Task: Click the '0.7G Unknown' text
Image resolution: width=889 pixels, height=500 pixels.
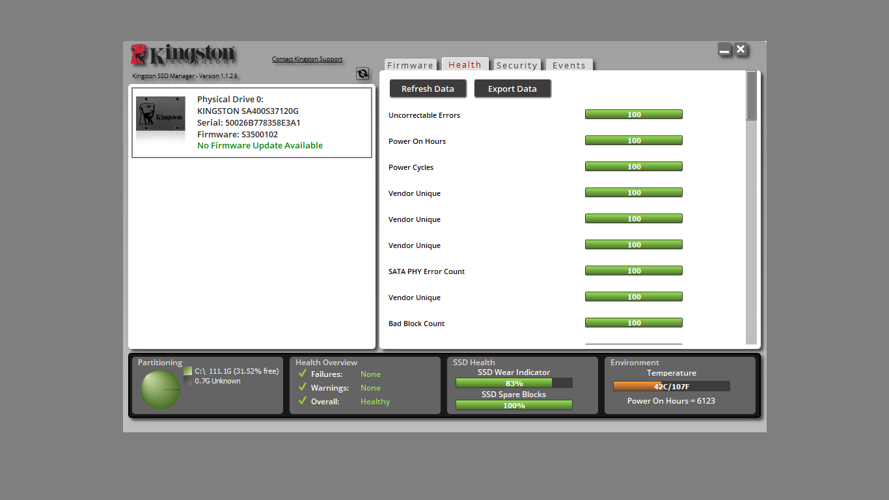Action: click(217, 381)
